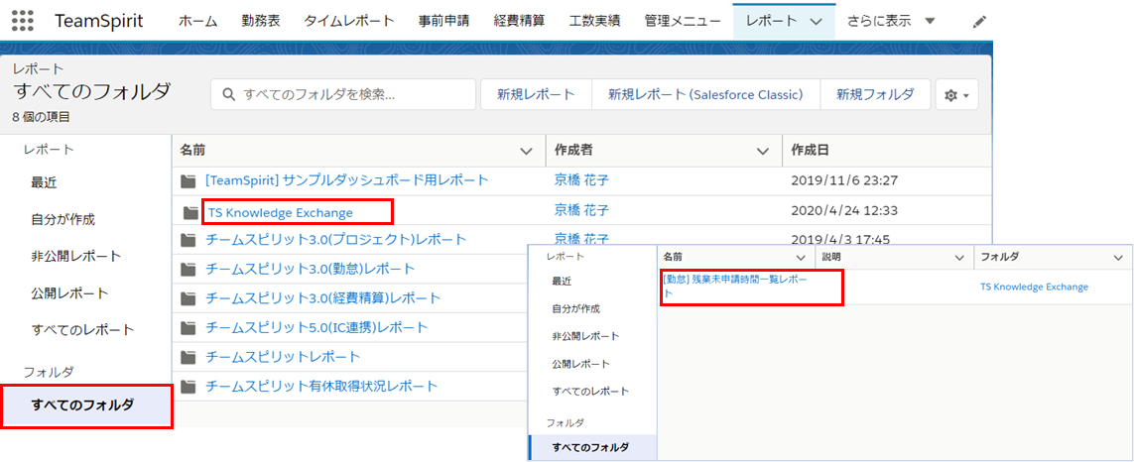Image resolution: width=1134 pixels, height=462 pixels.
Task: Open チームスピリットレポート folder
Action: pyautogui.click(x=283, y=357)
